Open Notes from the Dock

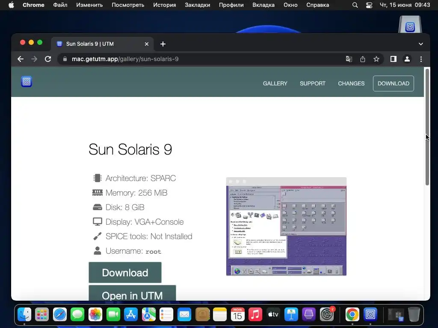(220, 315)
